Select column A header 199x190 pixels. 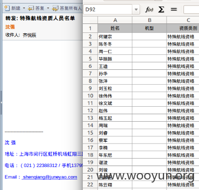pos(115,20)
